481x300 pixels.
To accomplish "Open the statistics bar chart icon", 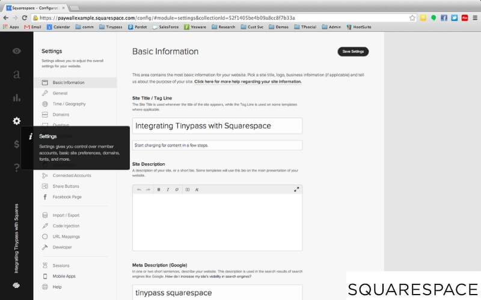I will 17,98.
